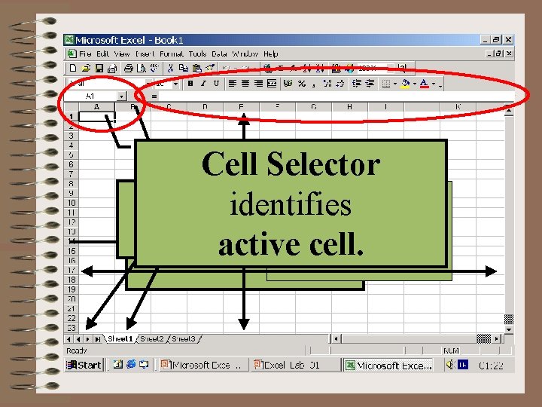Screen dimensions: 542x407
Task: Open the View menu
Action: click(122, 54)
